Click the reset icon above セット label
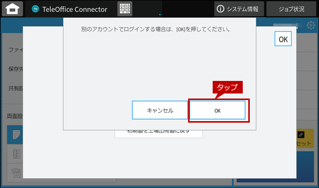 (301, 135)
